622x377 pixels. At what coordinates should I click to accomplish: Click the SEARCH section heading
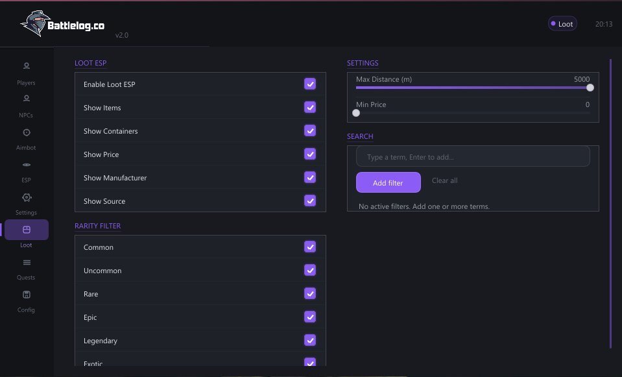[x=360, y=136]
